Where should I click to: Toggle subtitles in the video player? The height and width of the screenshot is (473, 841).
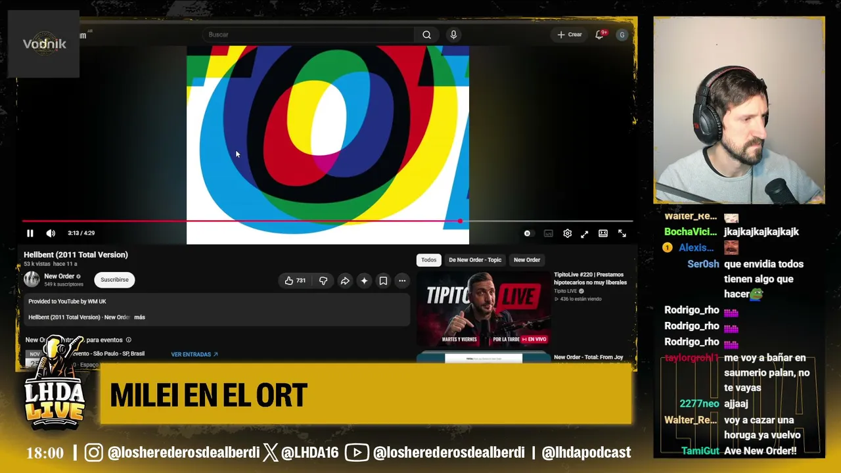click(x=549, y=233)
